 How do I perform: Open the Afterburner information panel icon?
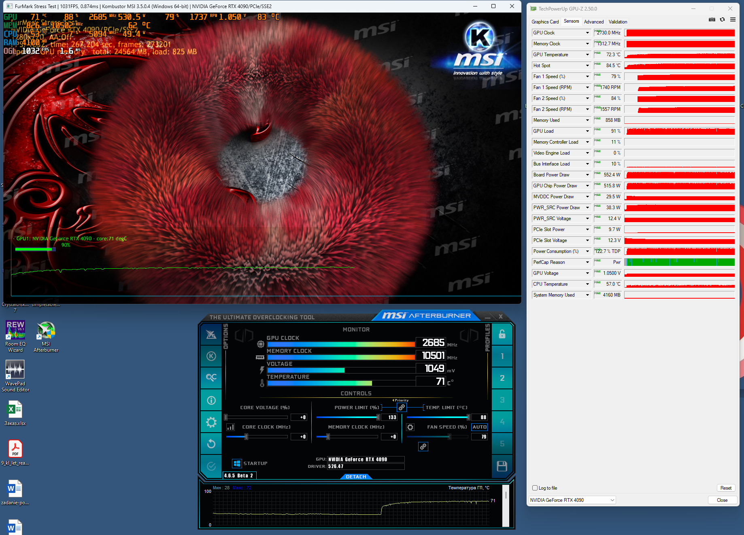pyautogui.click(x=211, y=400)
